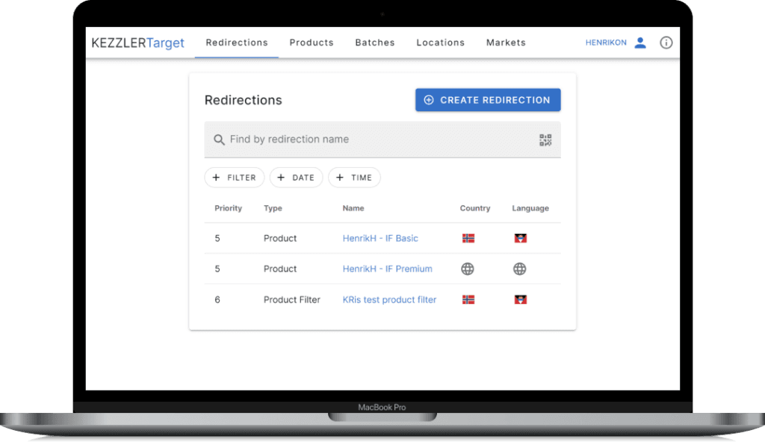The width and height of the screenshot is (765, 442).
Task: Click the QR code scanner icon
Action: pyautogui.click(x=545, y=140)
